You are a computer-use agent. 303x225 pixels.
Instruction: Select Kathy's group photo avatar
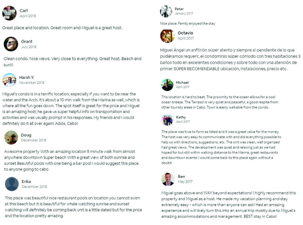(x=167, y=120)
